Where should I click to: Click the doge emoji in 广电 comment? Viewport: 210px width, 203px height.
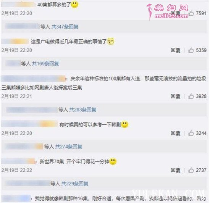[x=111, y=41]
